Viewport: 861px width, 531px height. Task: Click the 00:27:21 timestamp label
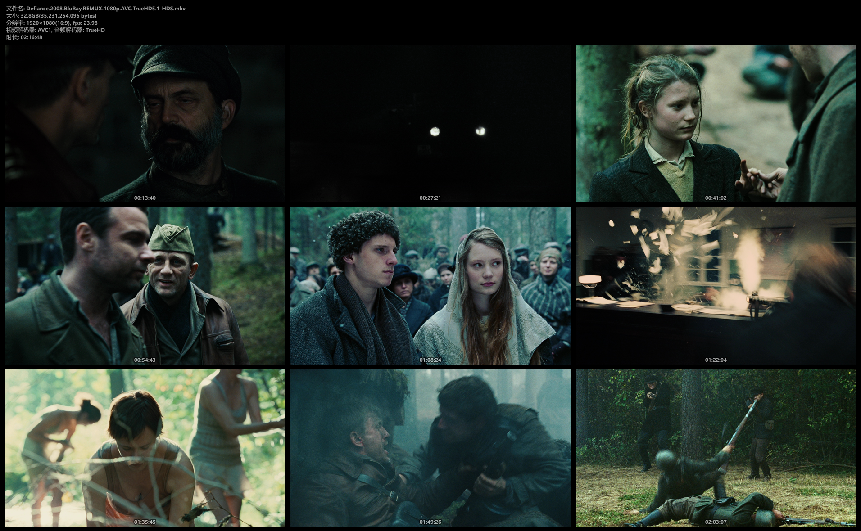tap(430, 198)
